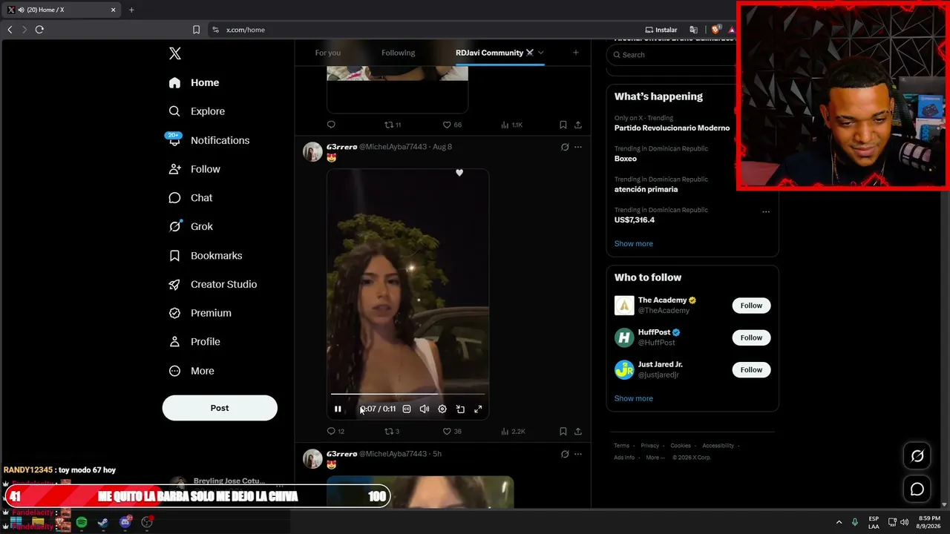This screenshot has width=950, height=534.
Task: Show more trends under What's happening
Action: tap(634, 243)
